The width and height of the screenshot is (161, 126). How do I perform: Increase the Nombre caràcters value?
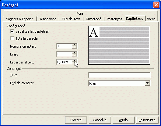pos(74,45)
